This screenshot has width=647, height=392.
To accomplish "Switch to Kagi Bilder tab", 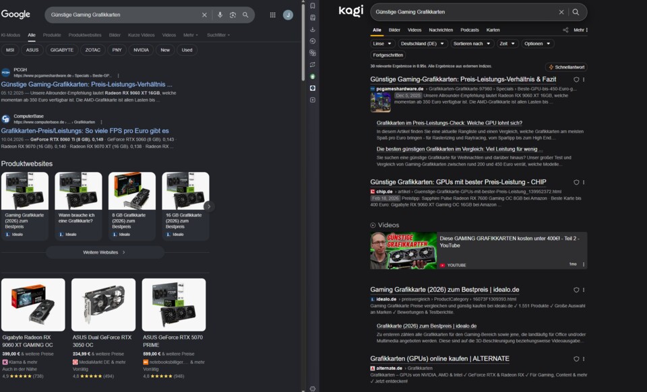I will [x=394, y=30].
